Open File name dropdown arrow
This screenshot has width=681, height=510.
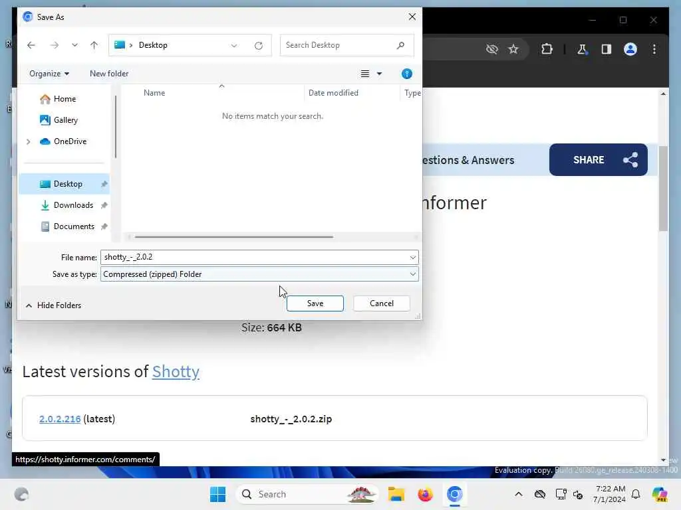click(412, 257)
